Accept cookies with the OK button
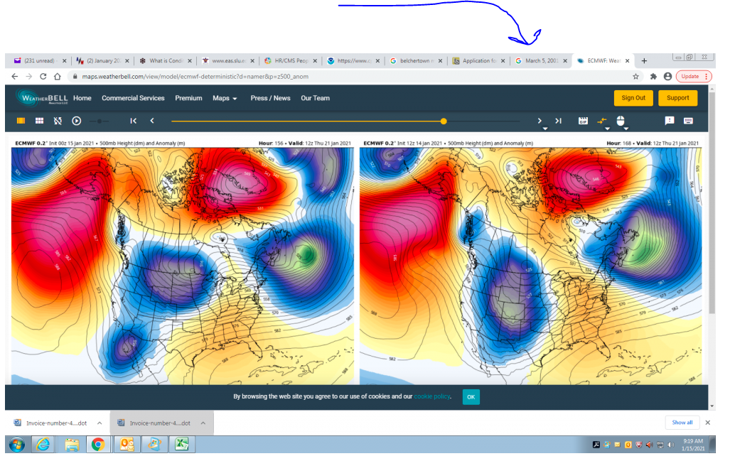The width and height of the screenshot is (735, 461). pos(471,397)
